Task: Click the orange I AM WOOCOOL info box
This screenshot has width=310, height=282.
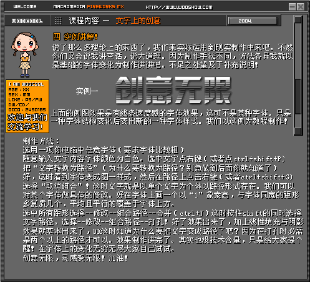Action: [x=27, y=106]
